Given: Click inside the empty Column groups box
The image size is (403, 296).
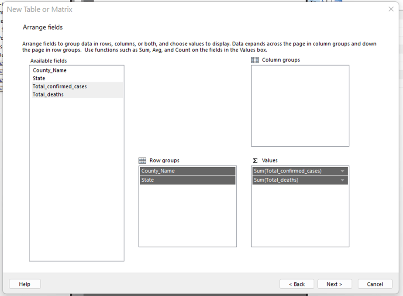Looking at the screenshot, I should click(300, 106).
